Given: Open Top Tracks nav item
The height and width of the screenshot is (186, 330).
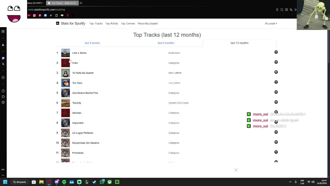Looking at the screenshot, I should coord(96,23).
